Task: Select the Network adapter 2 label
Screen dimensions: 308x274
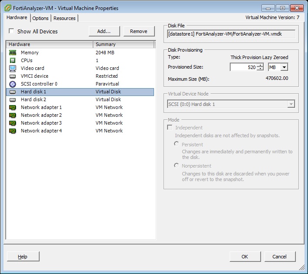Action: coord(41,116)
